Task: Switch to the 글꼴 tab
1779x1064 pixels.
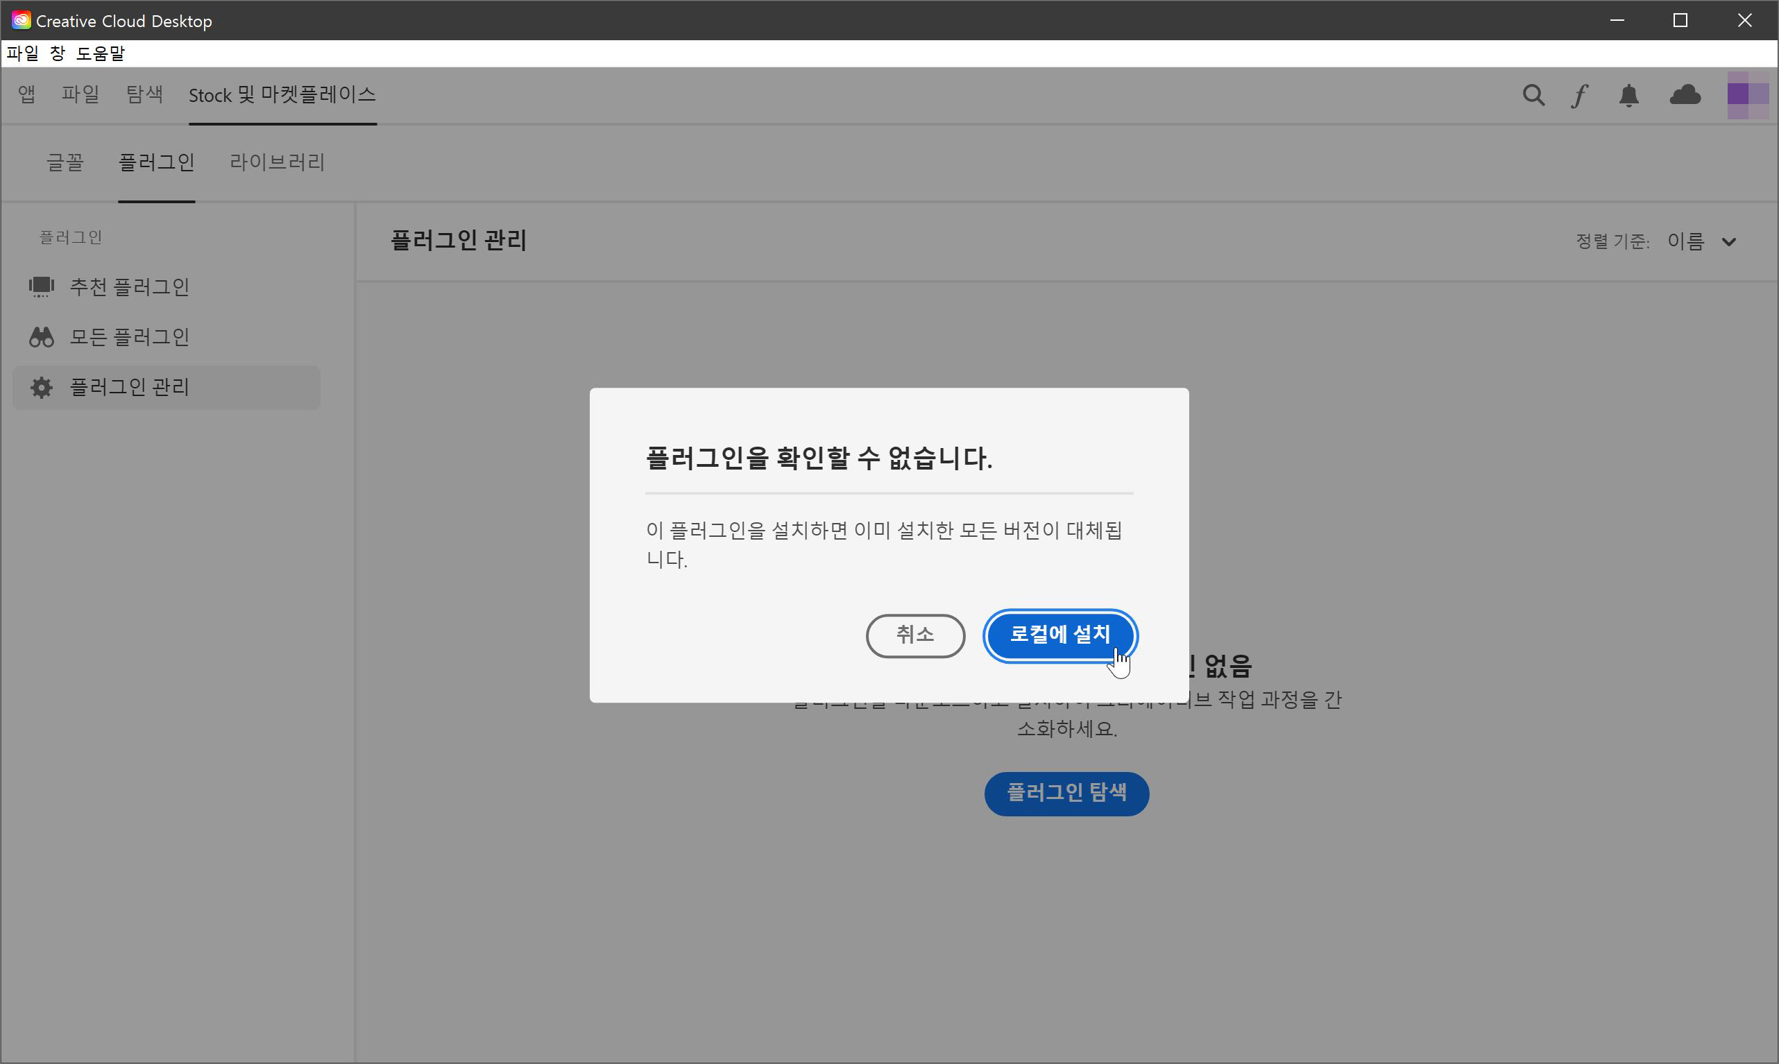Action: [65, 162]
